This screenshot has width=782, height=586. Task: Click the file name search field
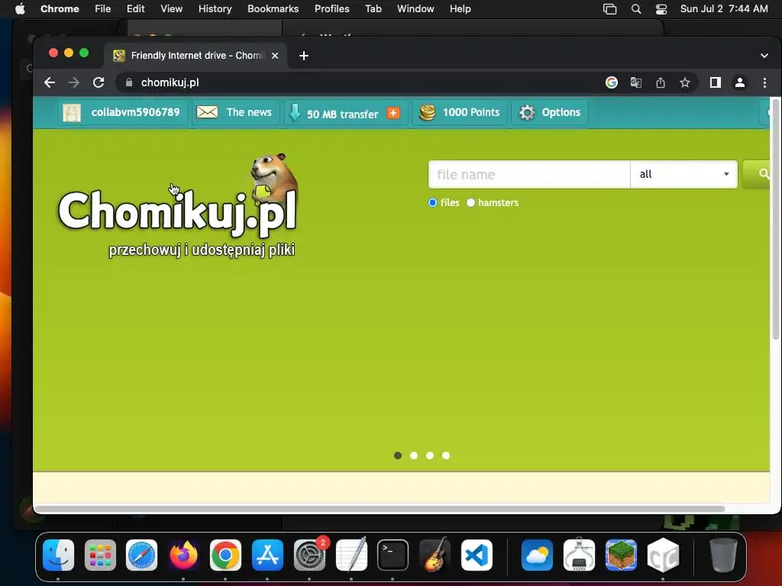coord(529,175)
